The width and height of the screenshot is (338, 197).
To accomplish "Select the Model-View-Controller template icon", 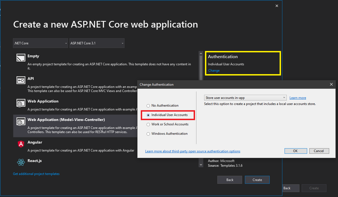I will pyautogui.click(x=21, y=122).
